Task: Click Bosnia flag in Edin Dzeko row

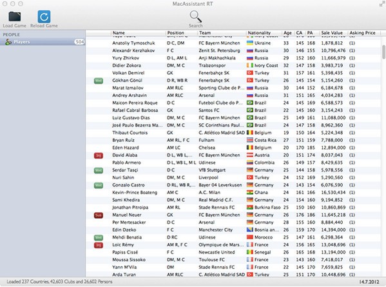Action: pos(250,230)
